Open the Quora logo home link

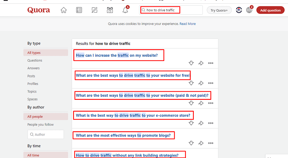click(39, 10)
